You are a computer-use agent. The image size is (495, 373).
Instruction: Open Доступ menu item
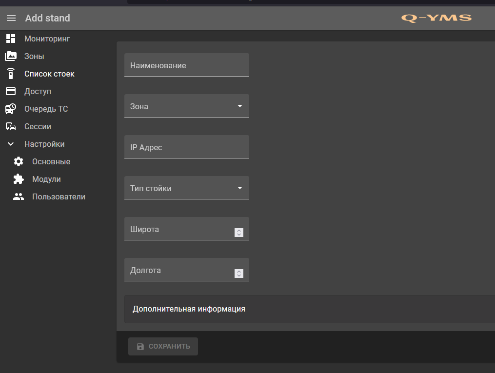pyautogui.click(x=38, y=92)
